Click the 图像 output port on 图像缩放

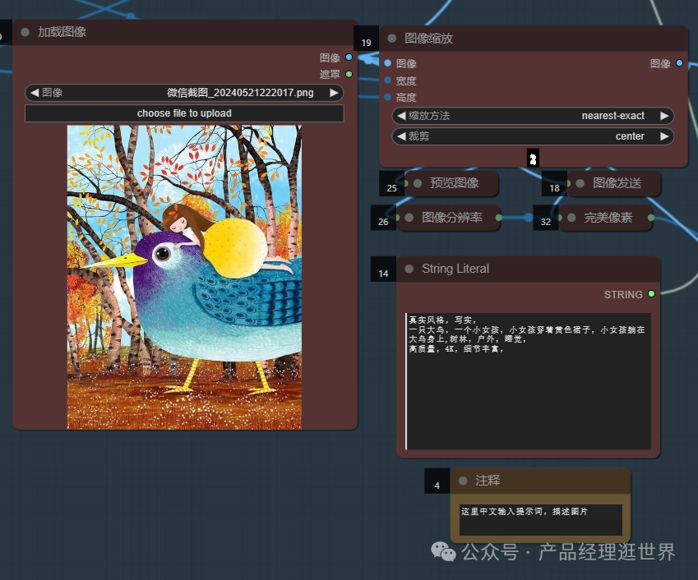click(679, 63)
